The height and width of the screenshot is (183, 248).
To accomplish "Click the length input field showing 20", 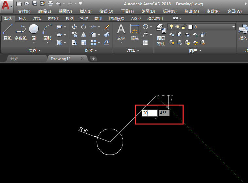I will (150, 113).
